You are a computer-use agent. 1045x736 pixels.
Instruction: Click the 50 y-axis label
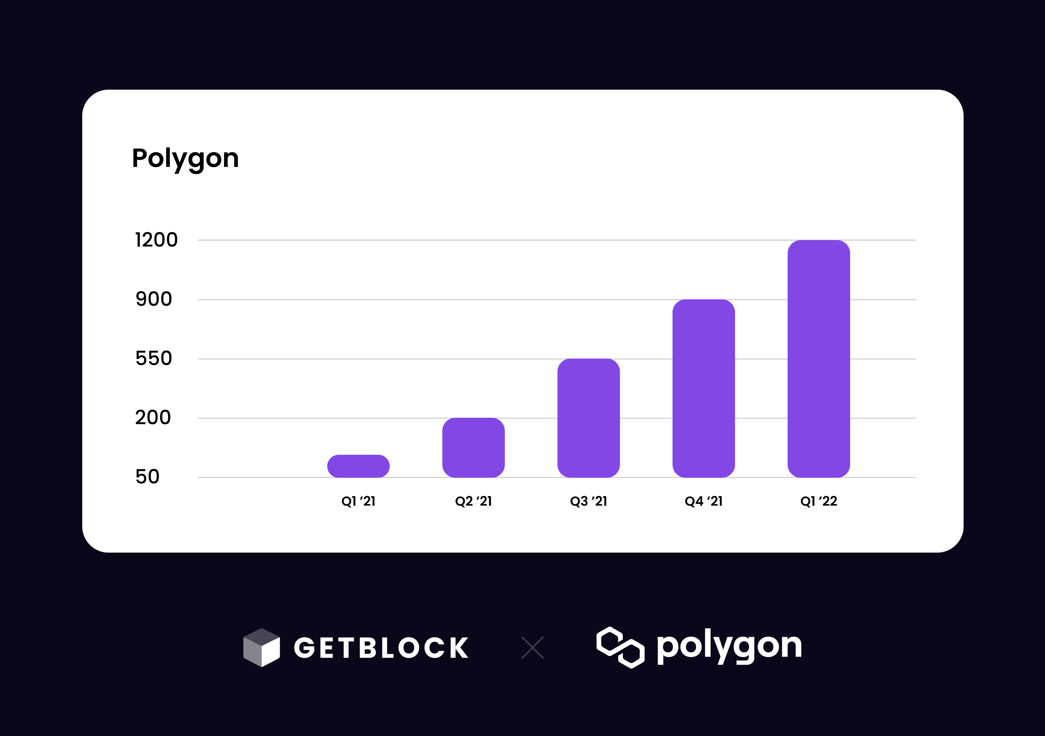pos(147,477)
